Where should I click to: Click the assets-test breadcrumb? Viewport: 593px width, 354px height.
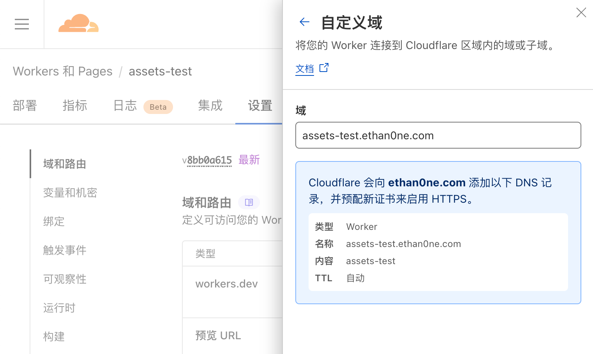(x=160, y=71)
